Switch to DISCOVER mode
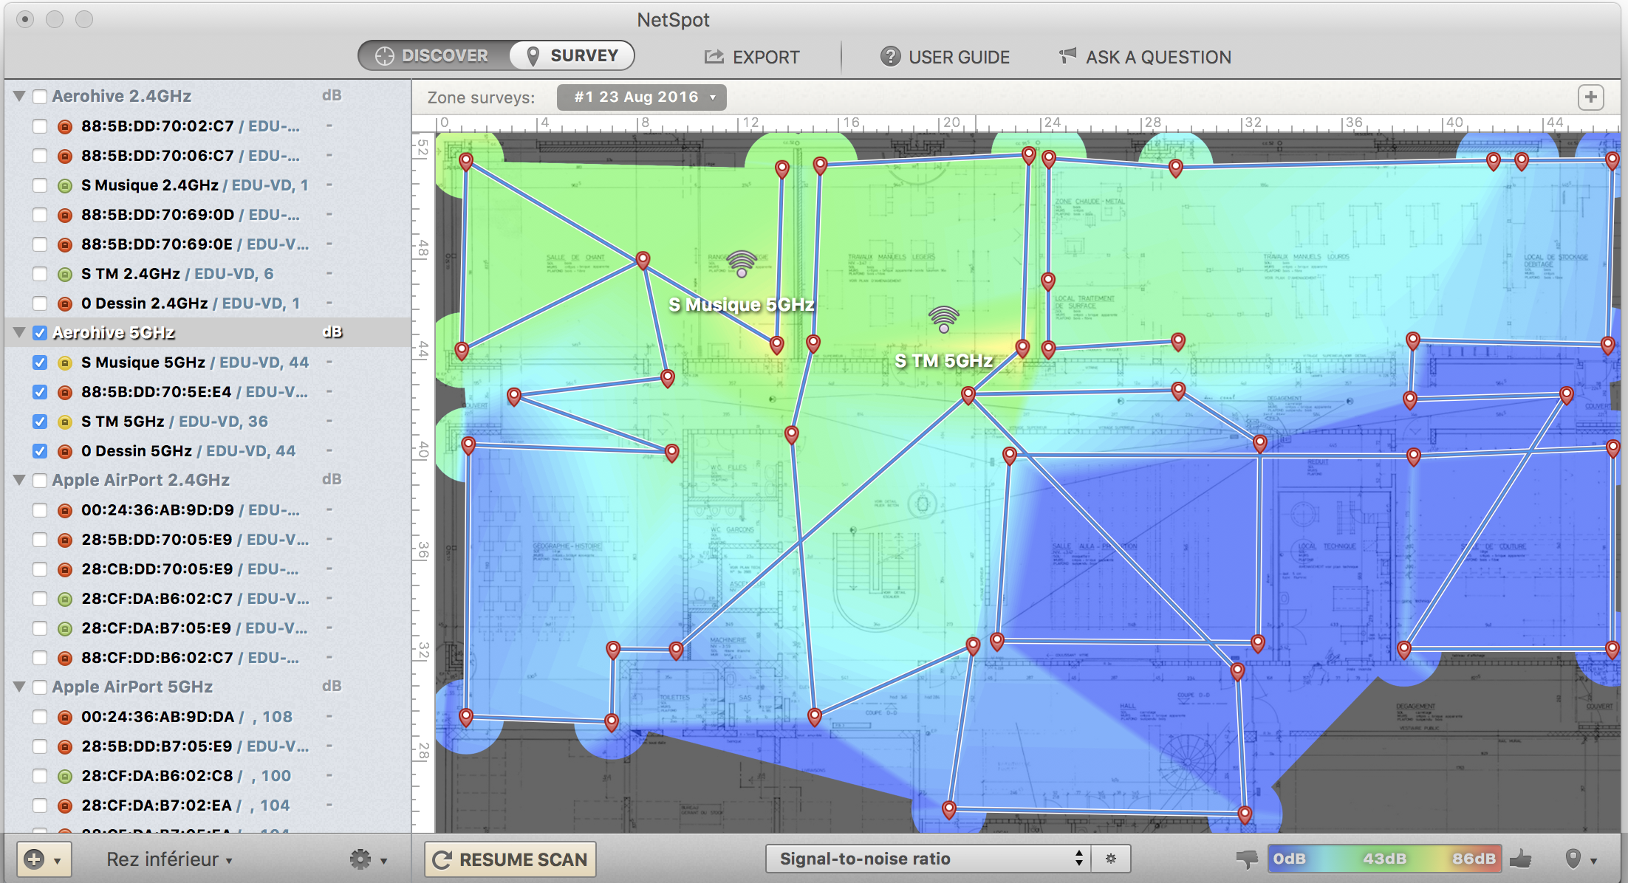The height and width of the screenshot is (883, 1628). (433, 56)
